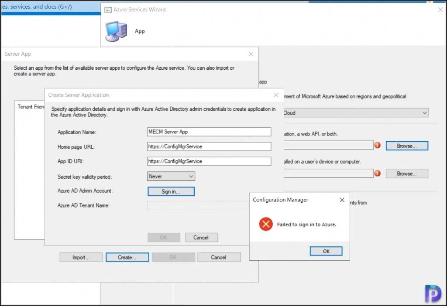Click the Azure Services Wizard title bar icon
Viewport: 447px width, 306px height.
tap(108, 10)
